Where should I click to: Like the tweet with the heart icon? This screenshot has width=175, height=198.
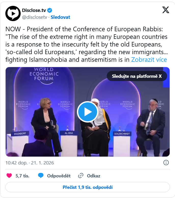coord(9,176)
